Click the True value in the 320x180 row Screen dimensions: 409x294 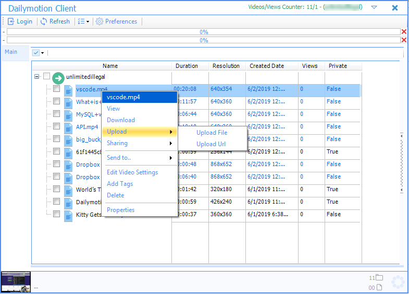tap(332, 189)
